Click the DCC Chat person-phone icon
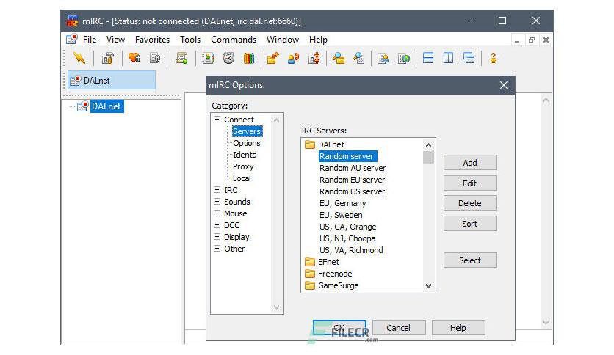This screenshot has height=355, width=614. click(x=293, y=58)
